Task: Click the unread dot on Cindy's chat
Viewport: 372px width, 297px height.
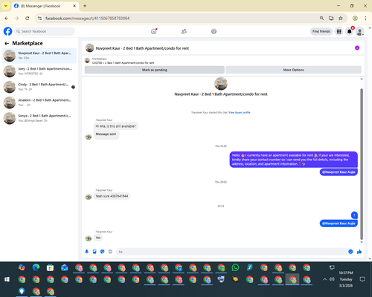Action: (73, 87)
